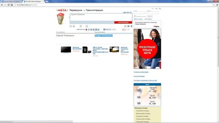
Task: Open the first link below the ad banner
Action: click(x=141, y=72)
